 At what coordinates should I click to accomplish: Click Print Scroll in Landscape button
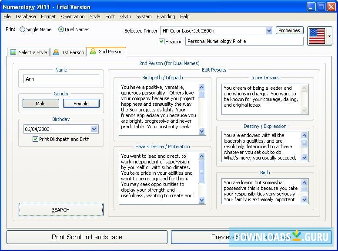[87, 237]
